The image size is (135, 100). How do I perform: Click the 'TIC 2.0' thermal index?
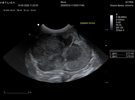26,11
